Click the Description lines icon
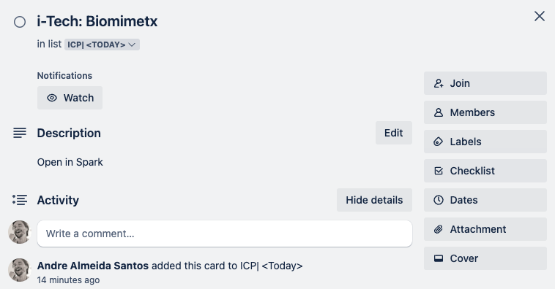 20,133
